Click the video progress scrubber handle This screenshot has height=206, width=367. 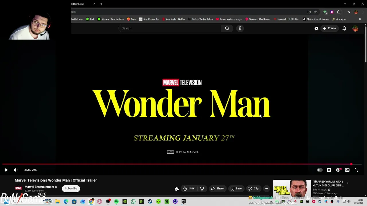pos(352,164)
